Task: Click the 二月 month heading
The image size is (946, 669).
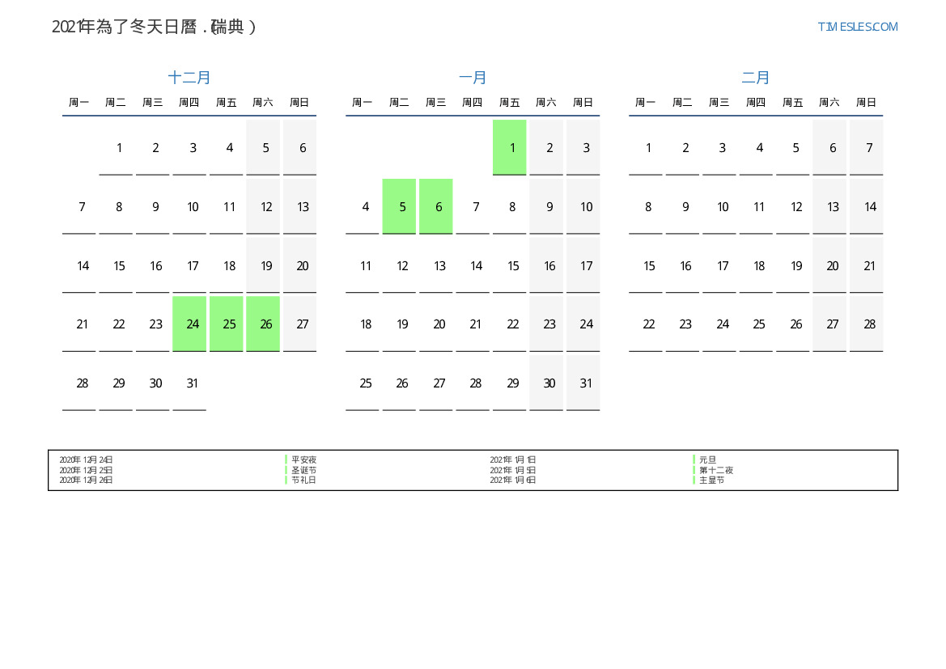Action: pyautogui.click(x=756, y=78)
